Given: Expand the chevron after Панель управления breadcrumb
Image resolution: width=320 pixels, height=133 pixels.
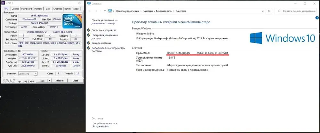Looking at the screenshot, I should 141,11.
